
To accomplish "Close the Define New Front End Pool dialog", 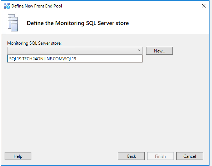I will (203, 6).
